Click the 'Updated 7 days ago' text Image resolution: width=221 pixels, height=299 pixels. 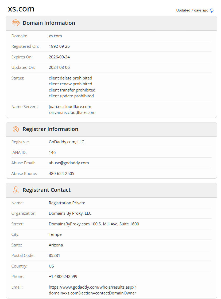point(192,10)
